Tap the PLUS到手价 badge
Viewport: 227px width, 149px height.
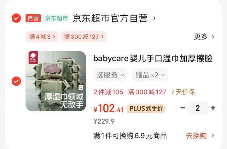[146, 108]
